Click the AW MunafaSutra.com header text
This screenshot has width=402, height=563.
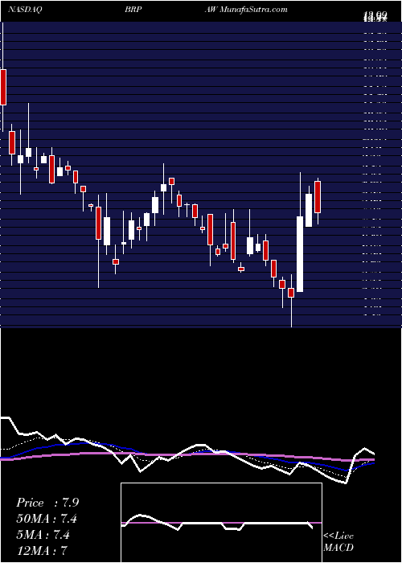point(246,10)
